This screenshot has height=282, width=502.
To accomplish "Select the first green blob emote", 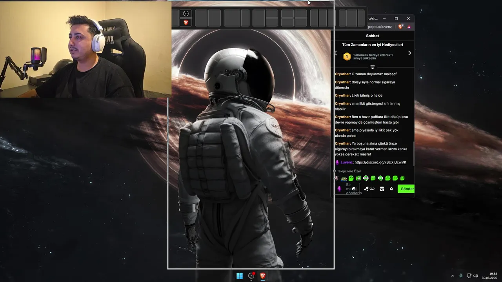I will [x=351, y=178].
